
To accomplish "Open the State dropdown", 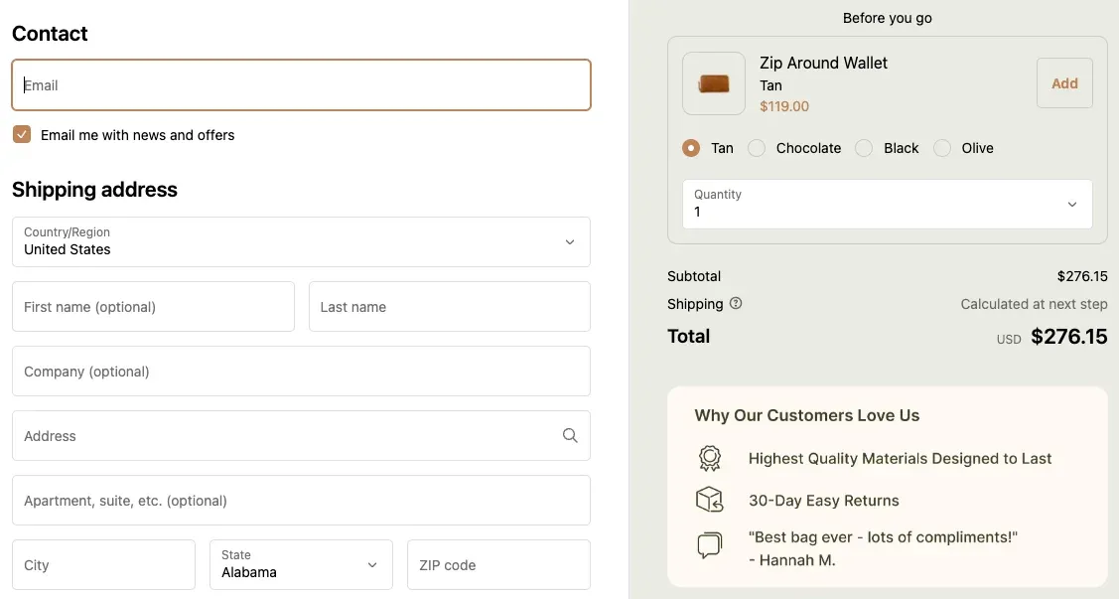I will coord(301,565).
